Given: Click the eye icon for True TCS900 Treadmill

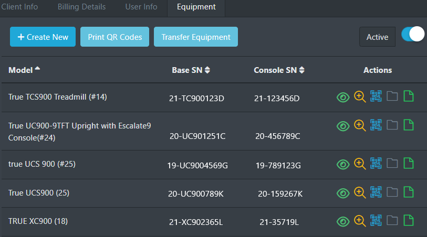Looking at the screenshot, I should pos(343,97).
